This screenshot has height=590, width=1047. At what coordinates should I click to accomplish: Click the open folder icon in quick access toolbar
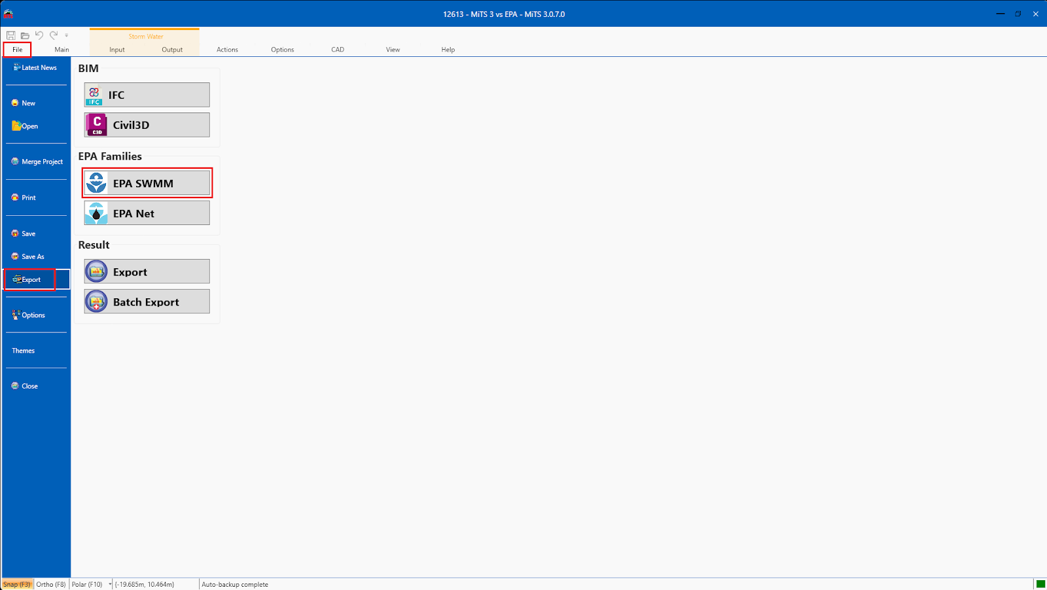(25, 35)
